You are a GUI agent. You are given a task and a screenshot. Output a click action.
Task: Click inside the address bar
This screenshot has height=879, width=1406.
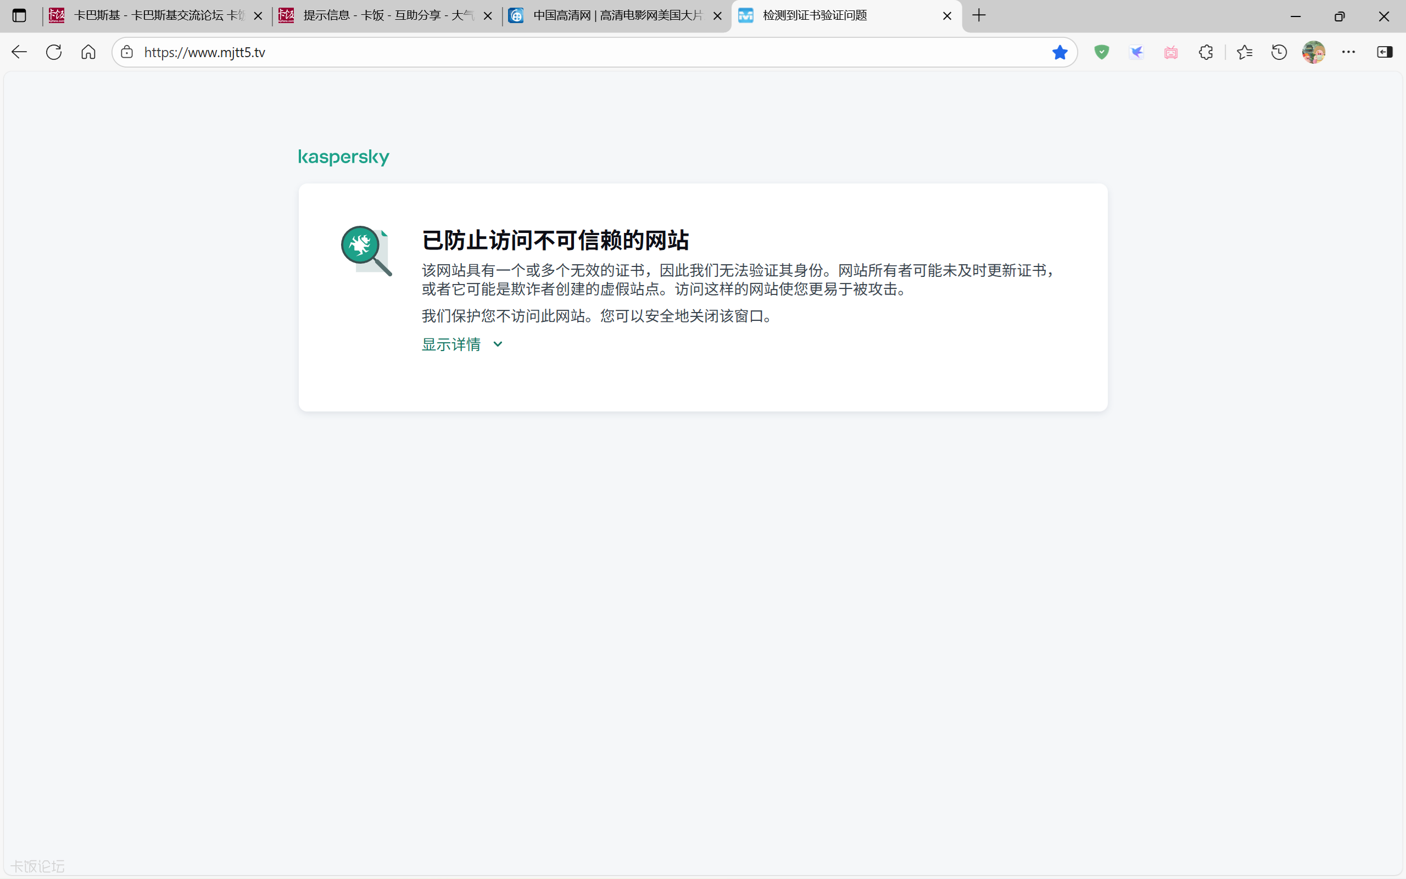[x=406, y=52]
